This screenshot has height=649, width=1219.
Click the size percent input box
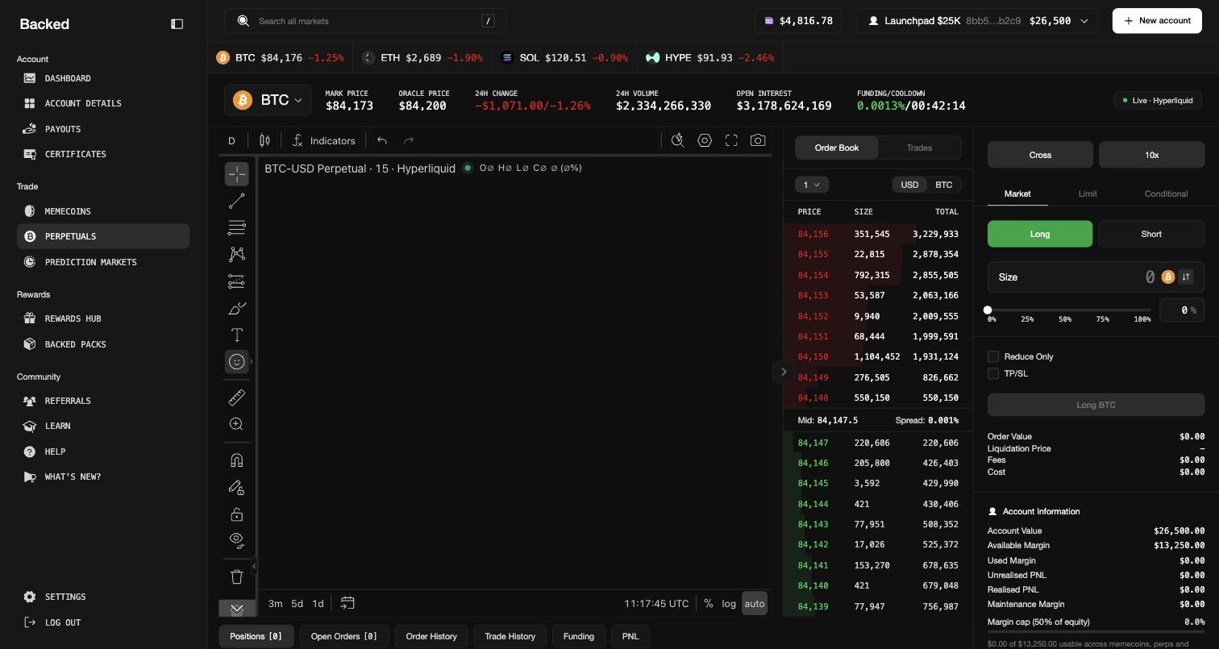tap(1182, 310)
